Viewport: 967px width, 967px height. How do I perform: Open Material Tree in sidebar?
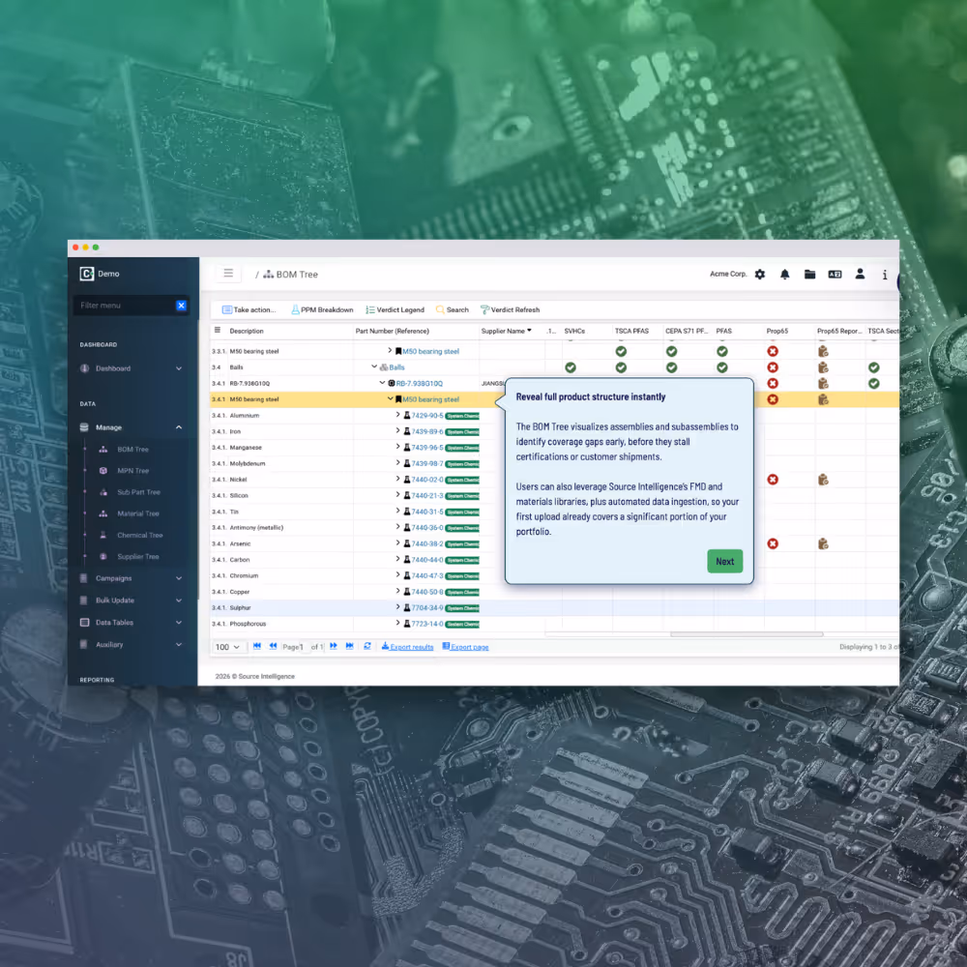138,513
